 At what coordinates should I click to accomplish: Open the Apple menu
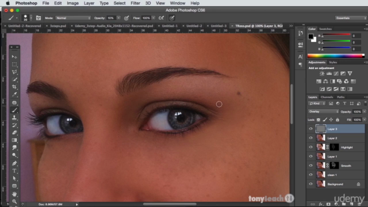pos(7,3)
